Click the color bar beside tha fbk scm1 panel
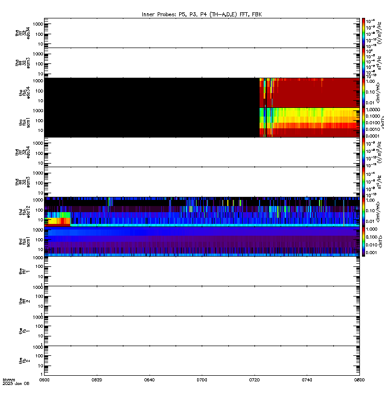The image size is (384, 409). 364,122
